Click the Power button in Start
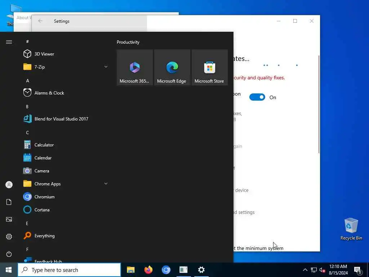Viewport: 369px width, 277px height. 9,254
